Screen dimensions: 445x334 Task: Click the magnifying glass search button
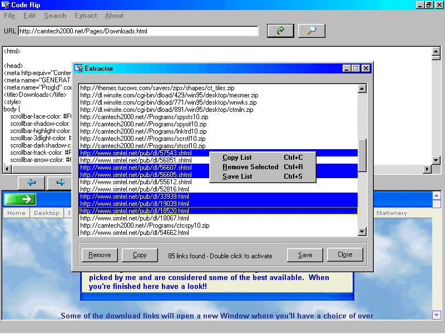311,31
